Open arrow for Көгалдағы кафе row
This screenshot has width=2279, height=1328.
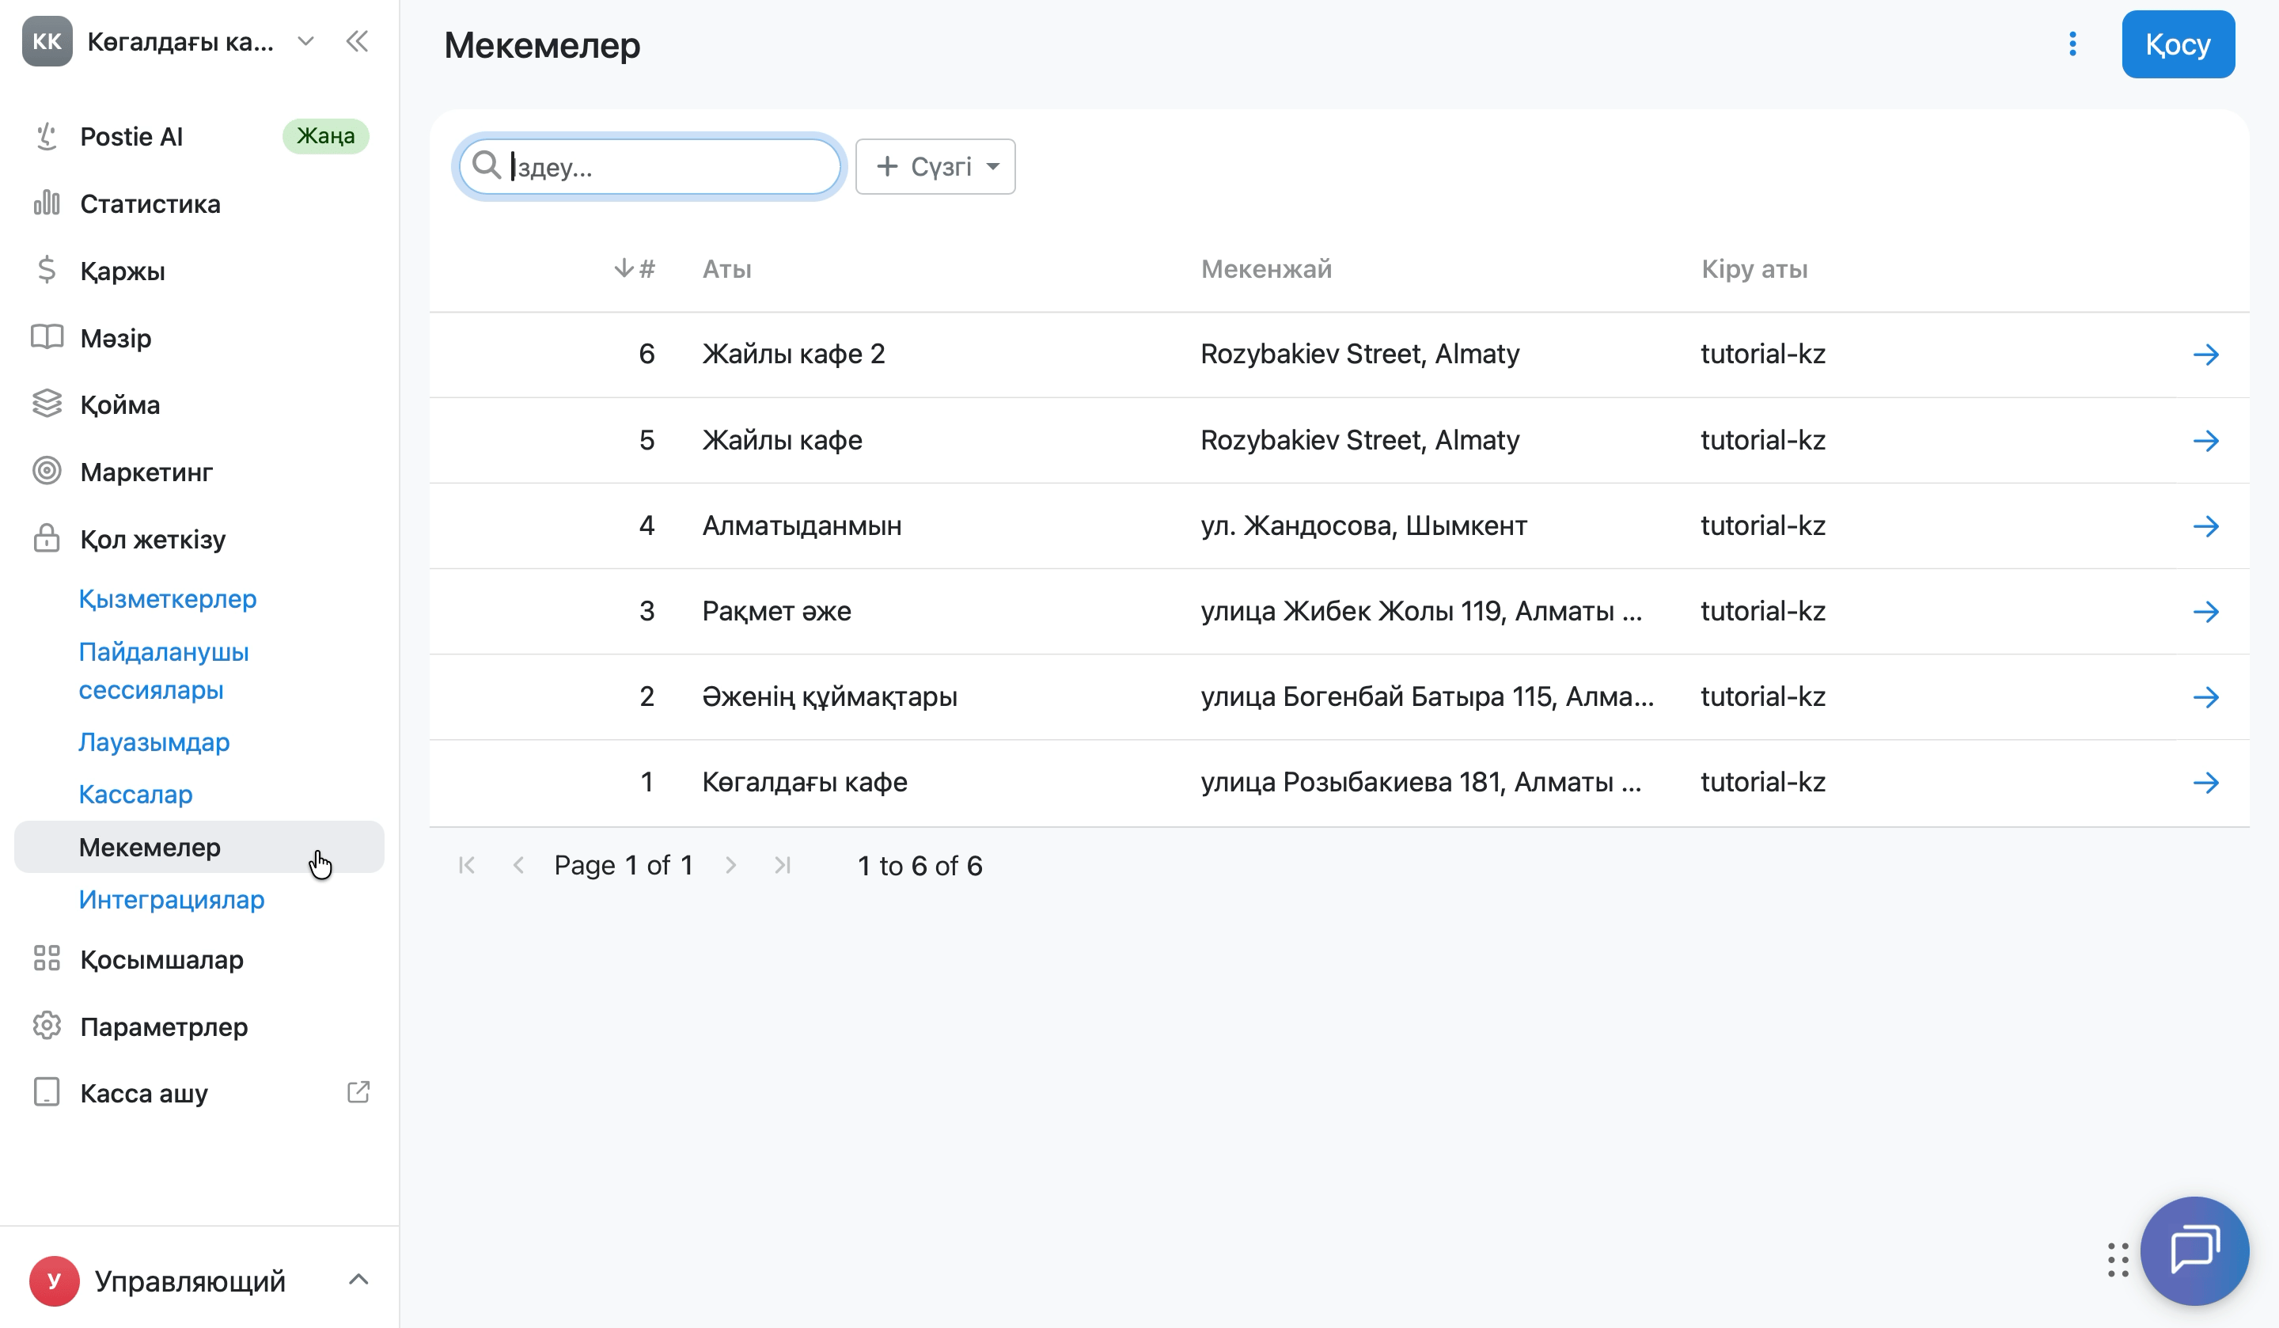[2205, 783]
